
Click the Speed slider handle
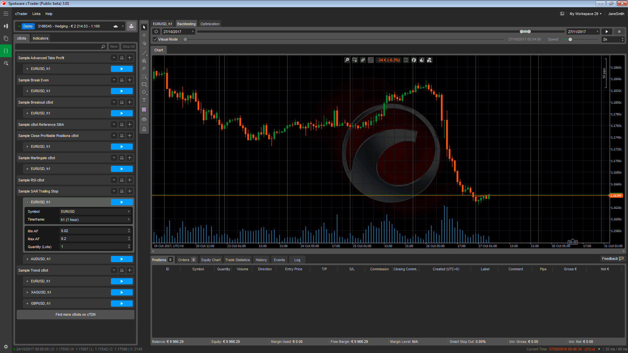pyautogui.click(x=570, y=39)
